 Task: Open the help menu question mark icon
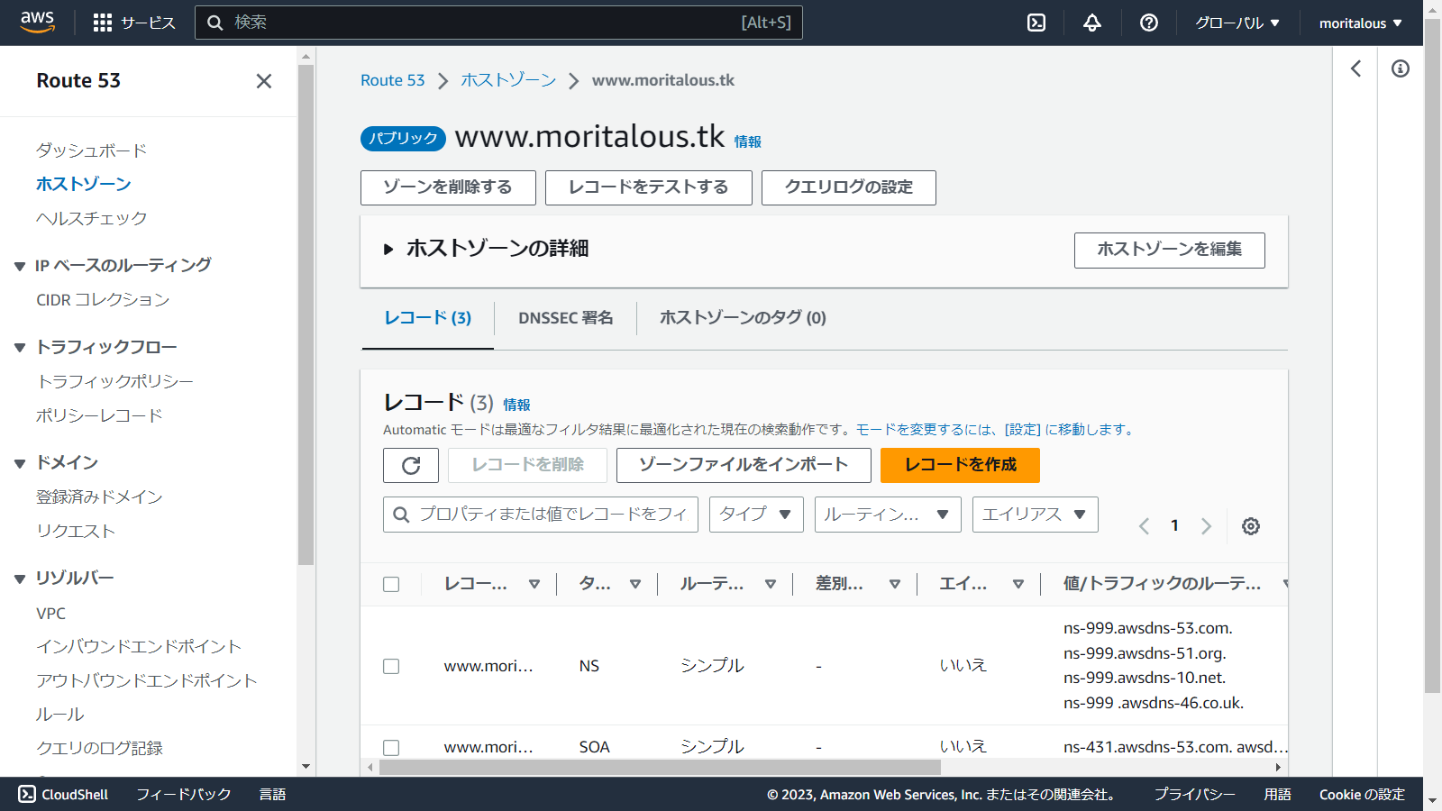pos(1147,23)
